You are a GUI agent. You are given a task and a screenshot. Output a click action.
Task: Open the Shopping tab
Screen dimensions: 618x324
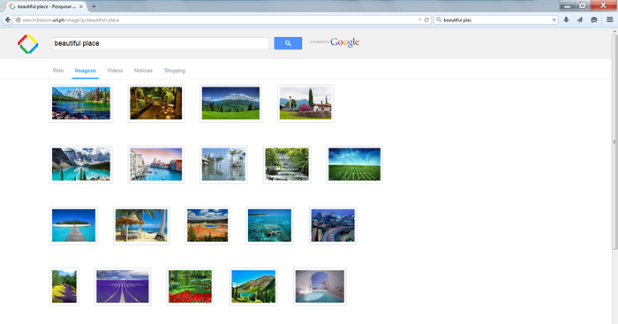(175, 71)
